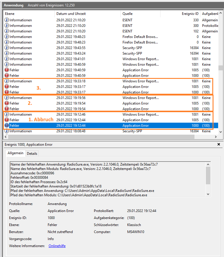Click error icon of 19:19:54 event 1000
Viewport: 224px width, 257px height.
[6, 109]
